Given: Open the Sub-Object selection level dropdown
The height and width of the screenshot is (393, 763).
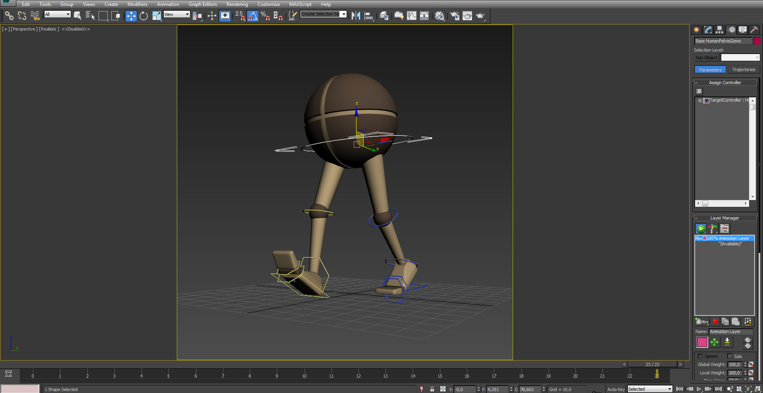Looking at the screenshot, I should point(740,57).
